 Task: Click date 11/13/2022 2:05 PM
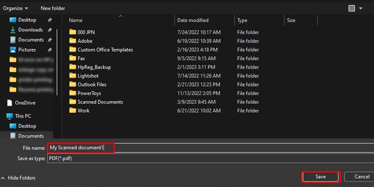click(x=199, y=93)
